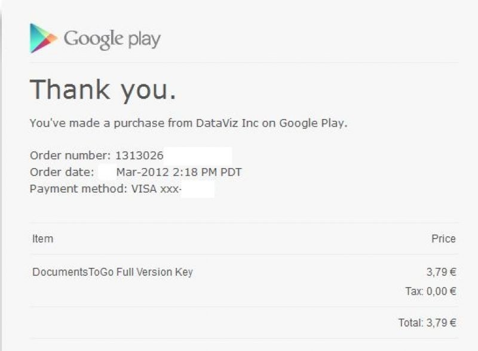Click the Order number label
478x351 pixels.
[x=70, y=155]
